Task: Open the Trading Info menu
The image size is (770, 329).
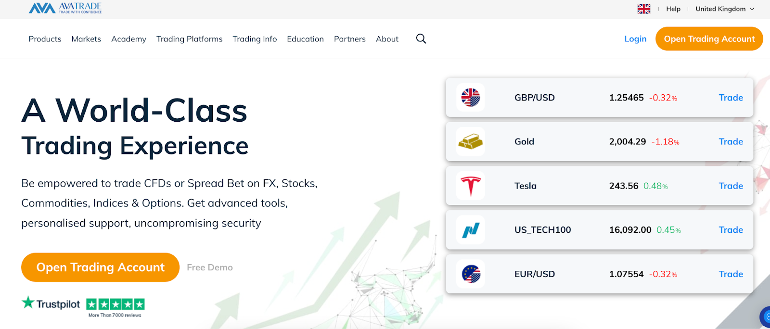Action: point(255,39)
